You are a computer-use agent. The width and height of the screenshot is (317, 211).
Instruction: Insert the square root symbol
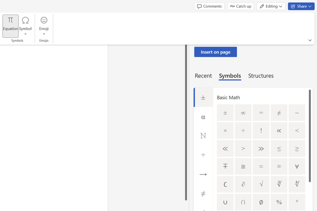pyautogui.click(x=261, y=184)
